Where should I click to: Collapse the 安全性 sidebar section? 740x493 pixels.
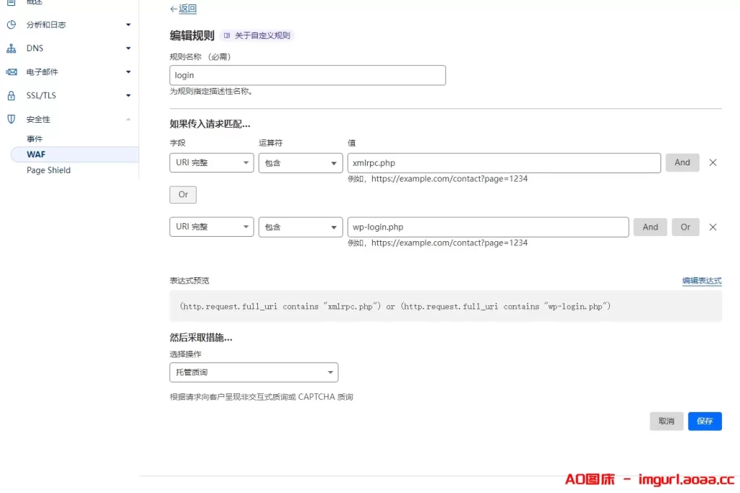pyautogui.click(x=129, y=118)
